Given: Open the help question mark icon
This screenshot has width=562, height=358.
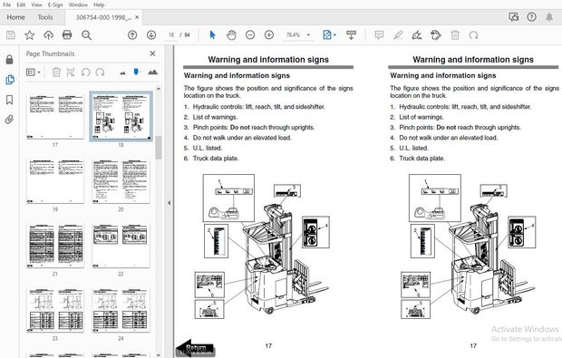Looking at the screenshot, I should [531, 17].
